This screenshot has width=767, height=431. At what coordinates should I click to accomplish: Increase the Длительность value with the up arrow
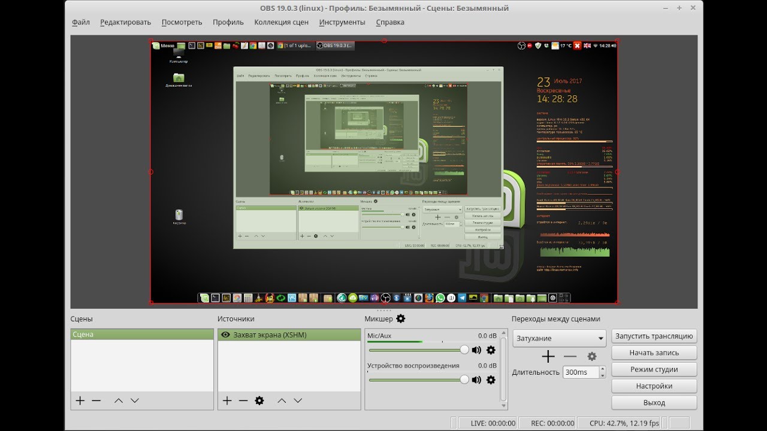[602, 369]
